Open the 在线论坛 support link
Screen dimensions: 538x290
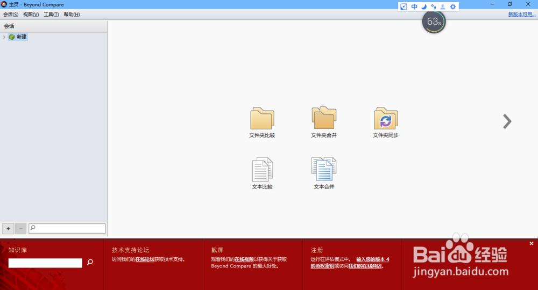145,259
